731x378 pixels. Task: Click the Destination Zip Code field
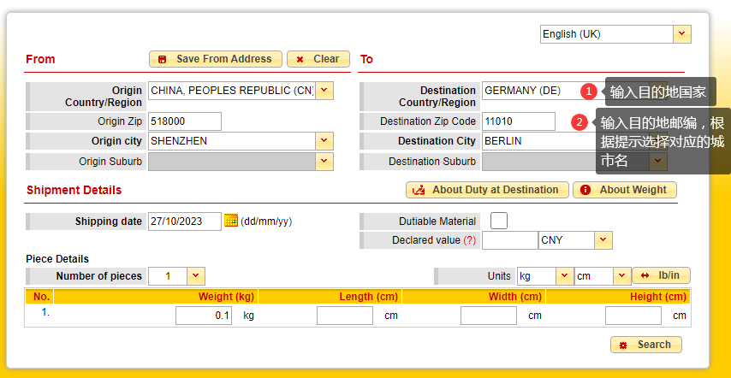tap(518, 121)
